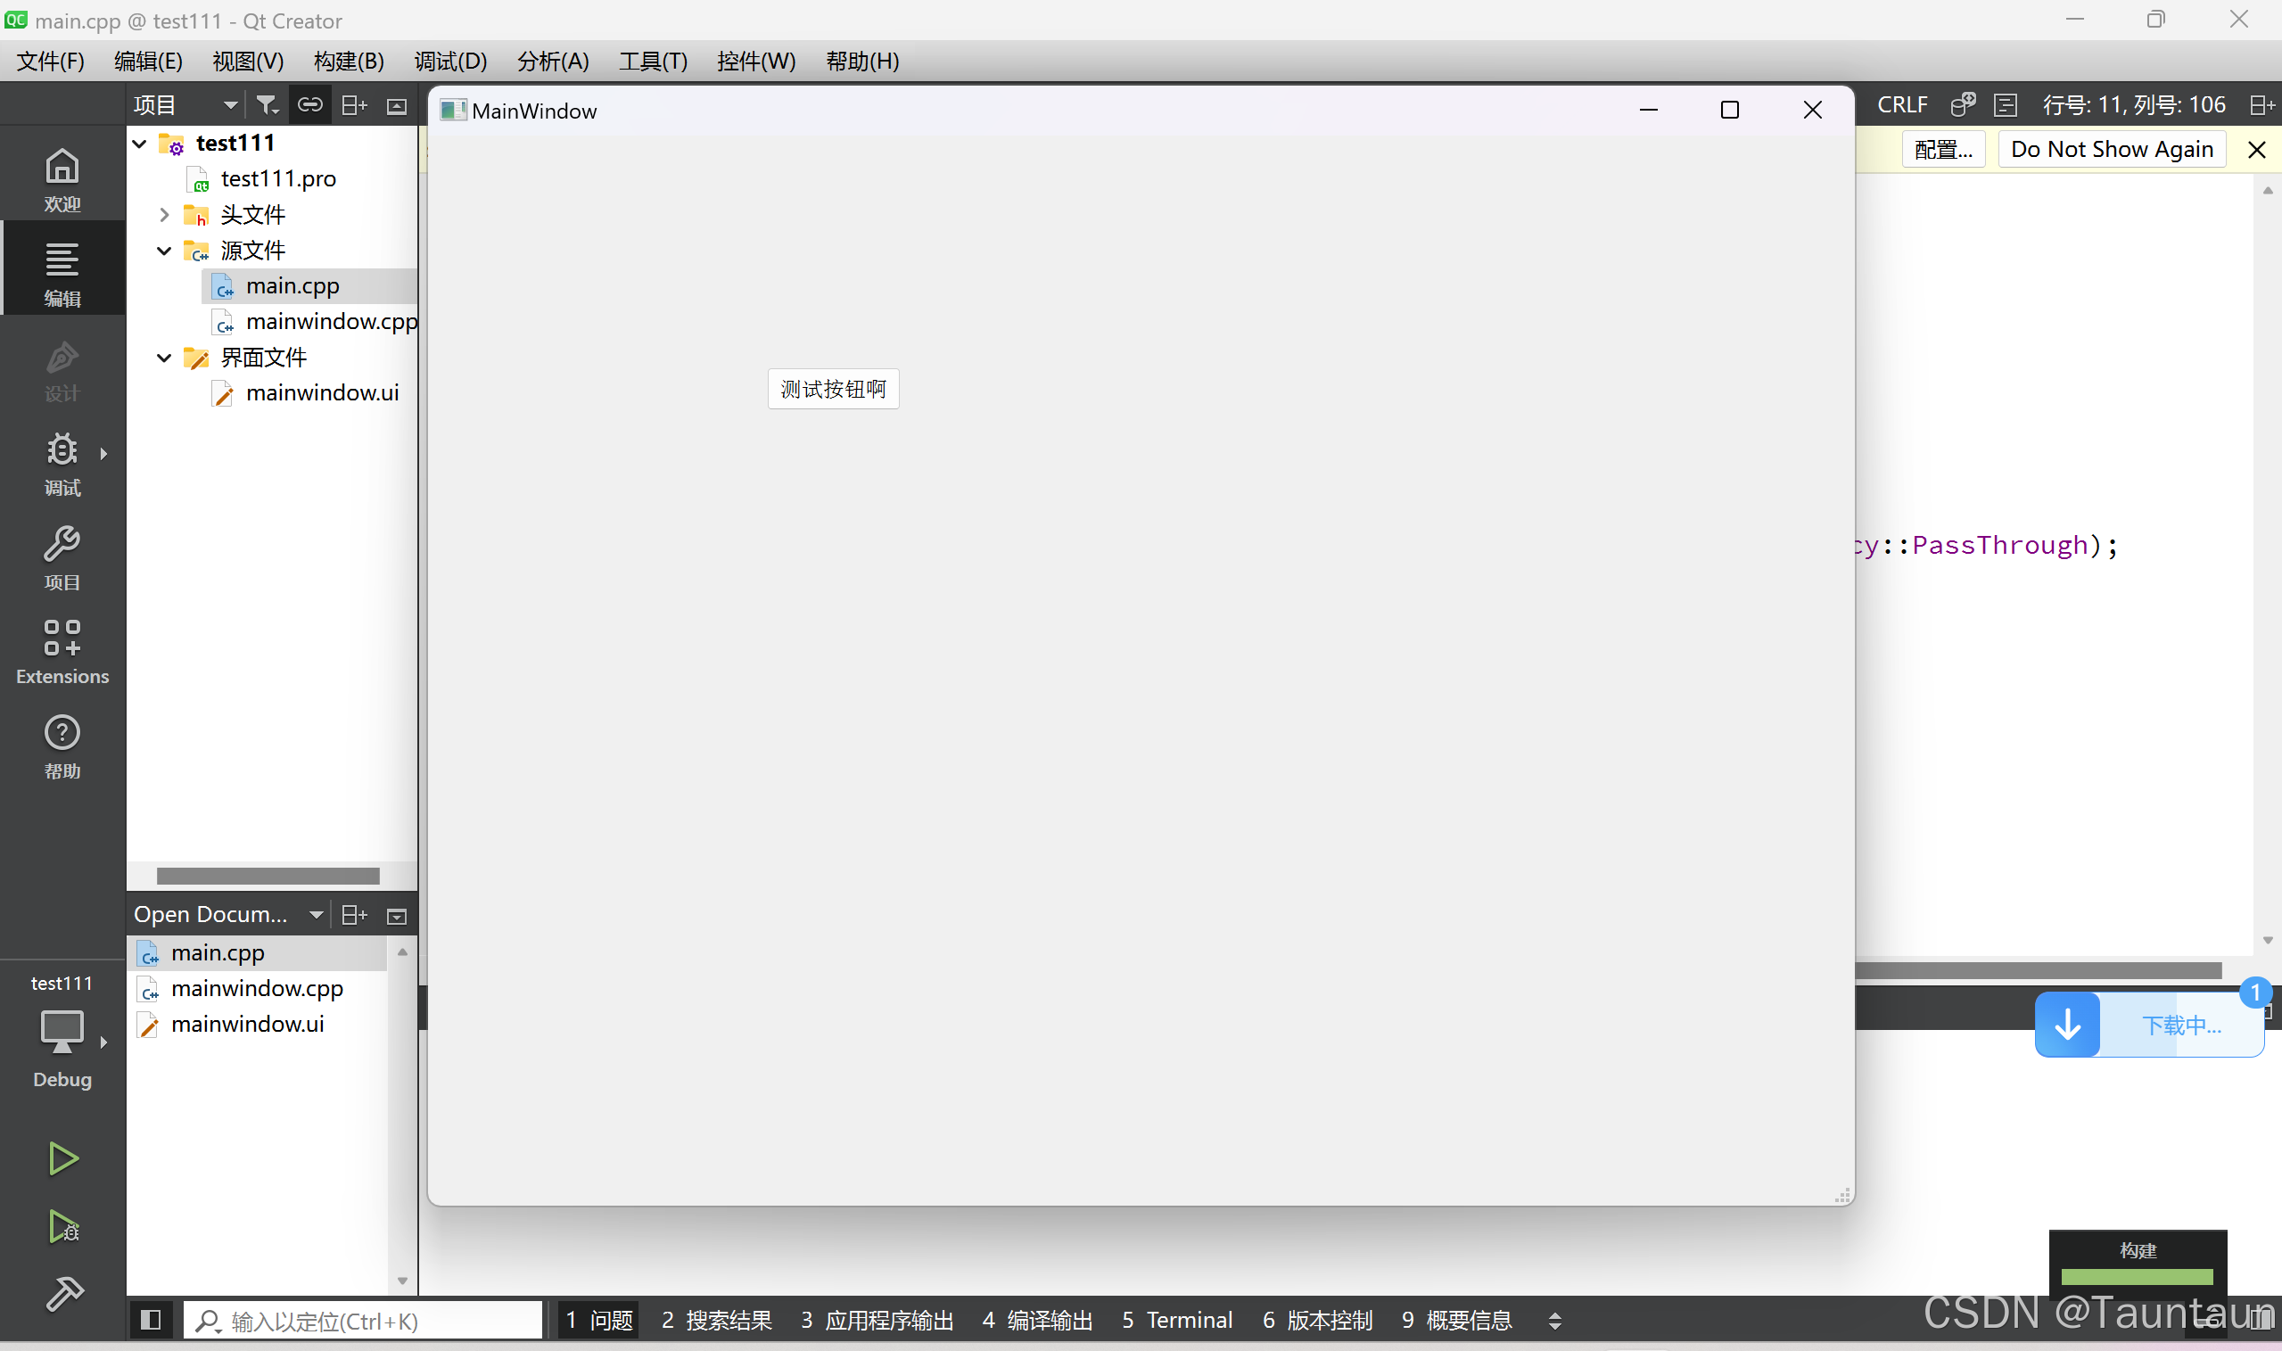Toggle the left sidebar visibility
The width and height of the screenshot is (2282, 1351).
151,1319
